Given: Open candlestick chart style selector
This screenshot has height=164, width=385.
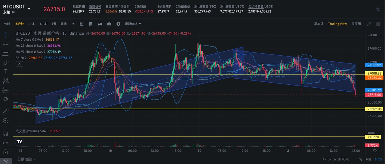Looking at the screenshot, I should (100, 24).
